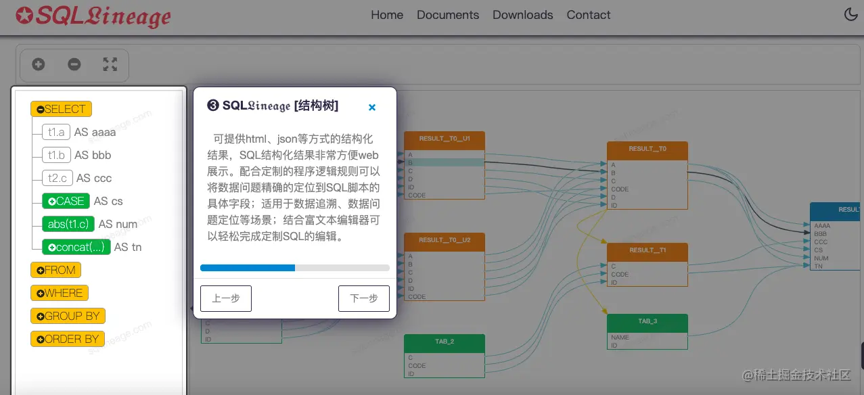Image resolution: width=864 pixels, height=395 pixels.
Task: Open the Documents menu
Action: 447,14
